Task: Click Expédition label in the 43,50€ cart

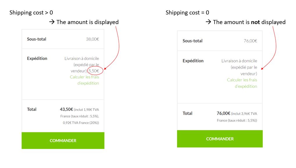Action: pos(37,59)
